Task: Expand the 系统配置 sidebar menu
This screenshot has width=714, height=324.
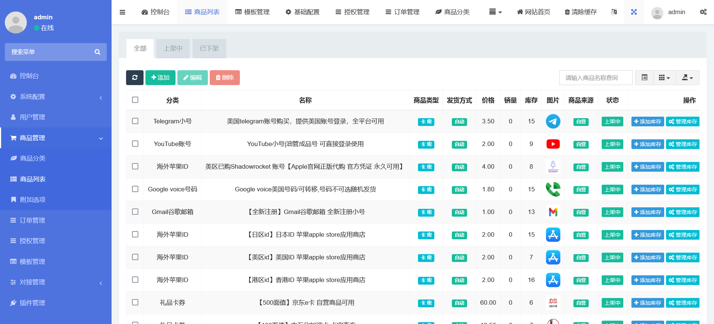Action: click(56, 97)
